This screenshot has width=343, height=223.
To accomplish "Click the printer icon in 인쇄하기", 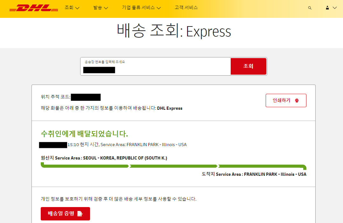I will pos(297,100).
